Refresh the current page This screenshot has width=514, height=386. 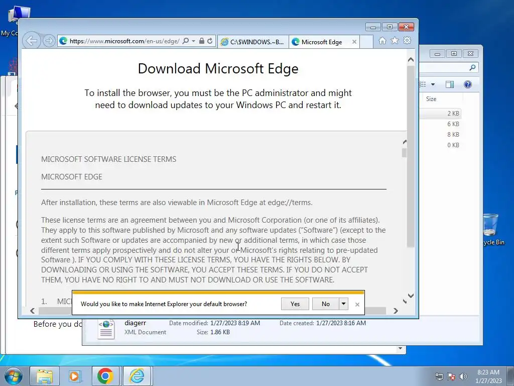pyautogui.click(x=210, y=41)
